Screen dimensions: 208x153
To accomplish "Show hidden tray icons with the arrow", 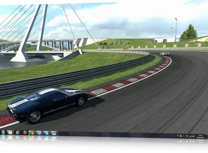I will 184,136.
